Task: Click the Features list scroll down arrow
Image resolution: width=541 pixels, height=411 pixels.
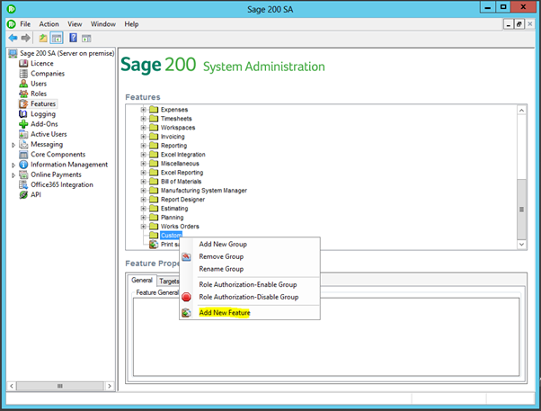Action: [x=521, y=245]
